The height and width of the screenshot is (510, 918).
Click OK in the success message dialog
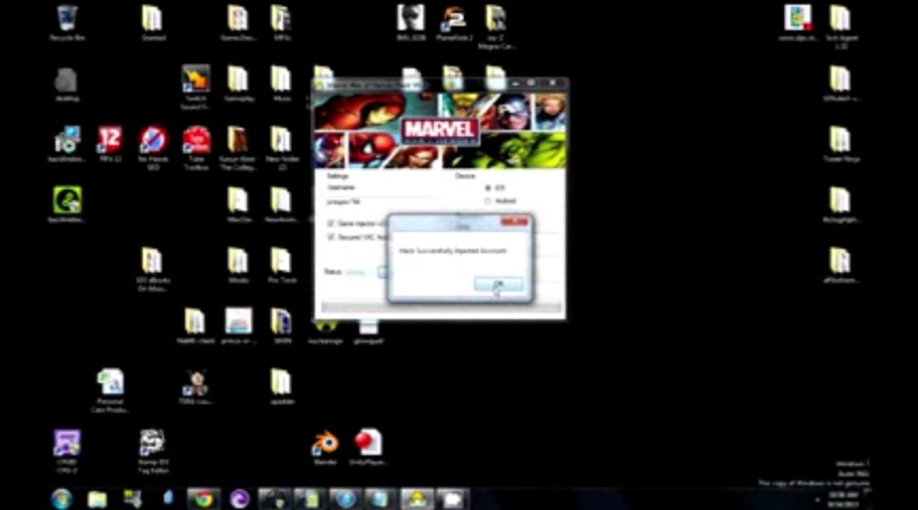pyautogui.click(x=498, y=285)
